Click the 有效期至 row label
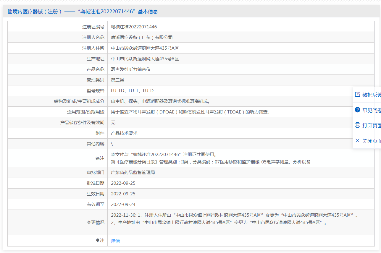The image size is (381, 253). 96,205
